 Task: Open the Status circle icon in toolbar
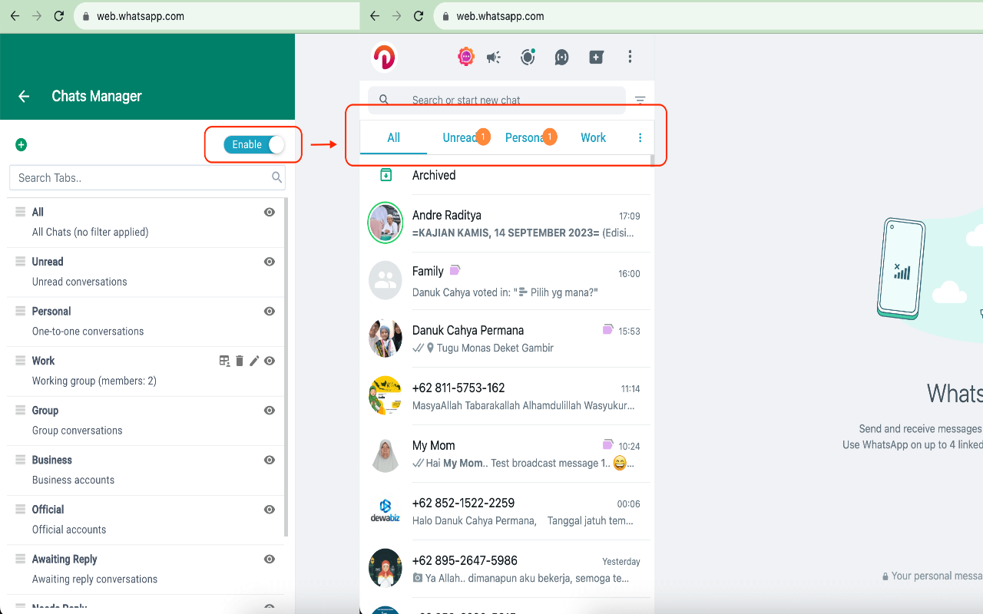click(x=528, y=57)
